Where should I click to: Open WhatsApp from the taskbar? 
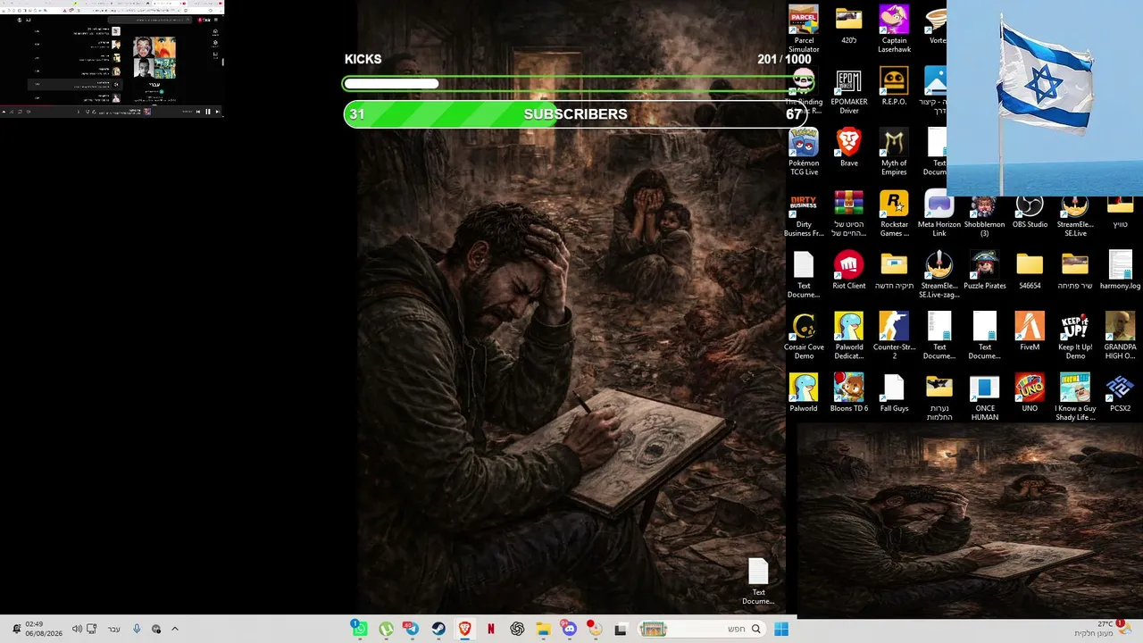pos(359,629)
